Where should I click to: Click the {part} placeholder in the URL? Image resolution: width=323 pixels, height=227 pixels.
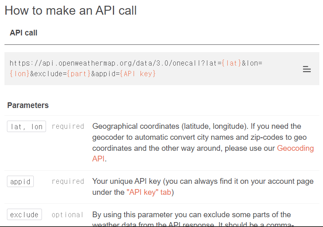(79, 74)
